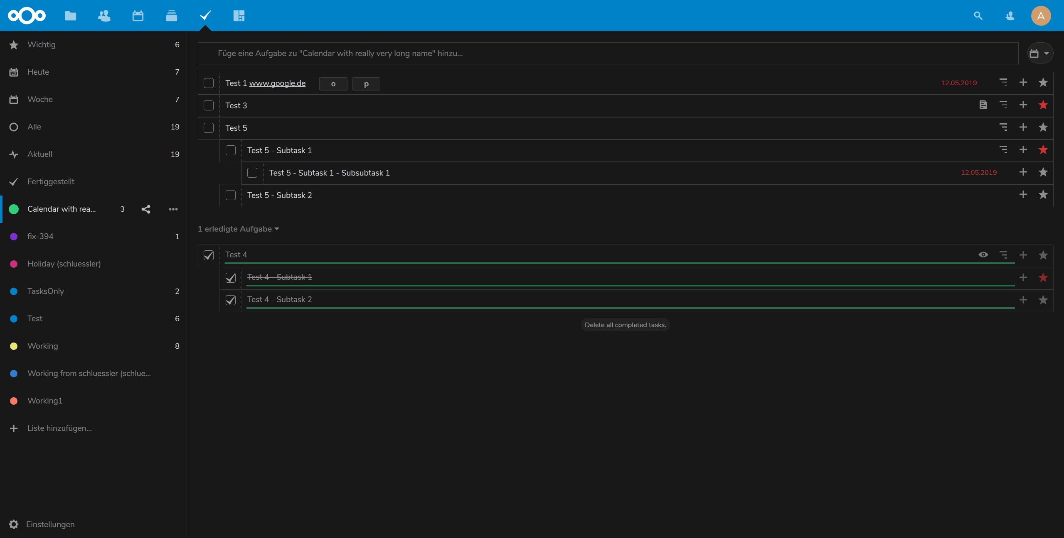Screen dimensions: 1064x538
Task: Click the Nextcloud logo
Action: pyautogui.click(x=27, y=16)
